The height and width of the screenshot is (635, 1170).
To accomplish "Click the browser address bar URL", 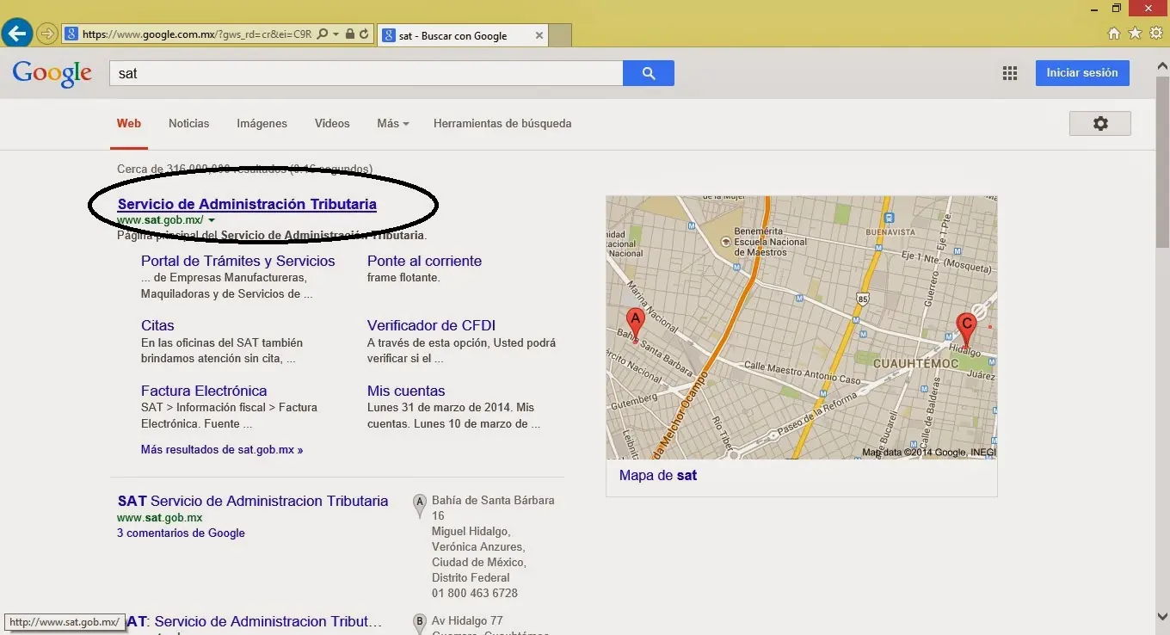I will [x=197, y=35].
